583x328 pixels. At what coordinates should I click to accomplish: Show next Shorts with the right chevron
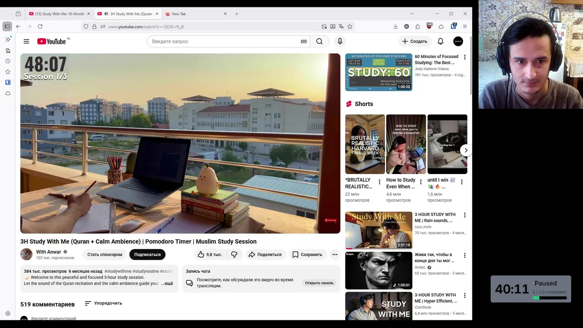tap(465, 150)
